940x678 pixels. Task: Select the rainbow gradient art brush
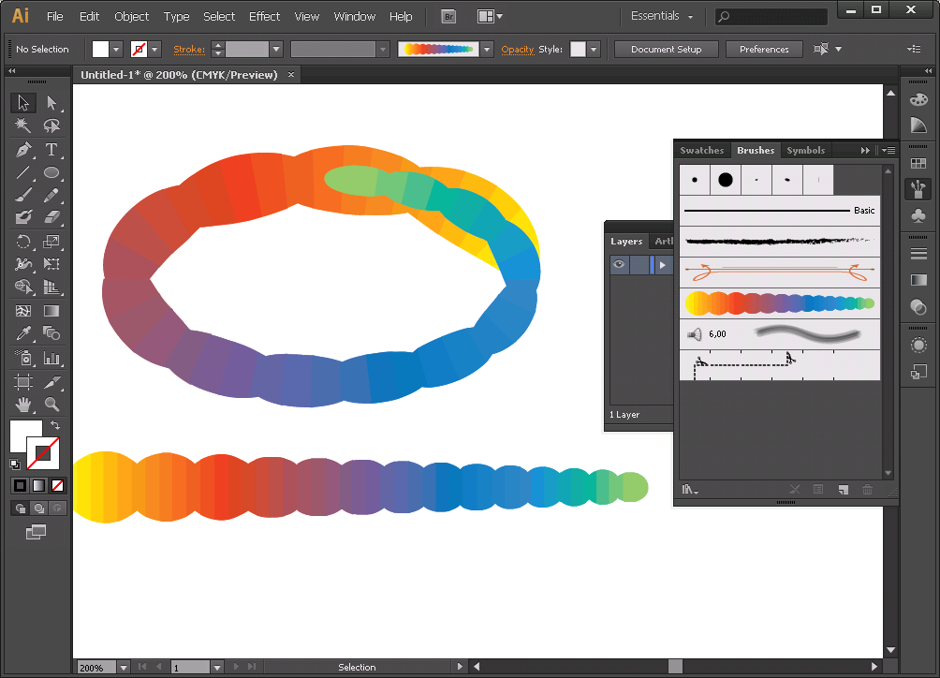click(779, 303)
